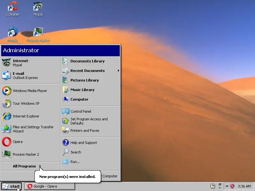
Task: Click the Pictures Library icon
Action: point(65,80)
